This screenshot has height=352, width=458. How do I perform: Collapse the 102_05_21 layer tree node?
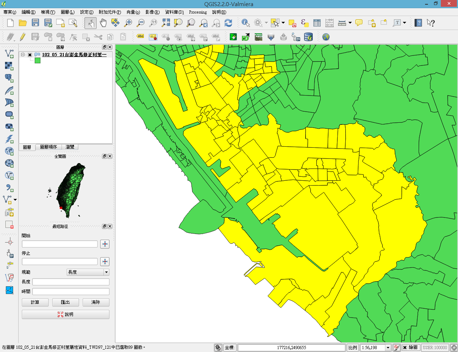point(23,55)
